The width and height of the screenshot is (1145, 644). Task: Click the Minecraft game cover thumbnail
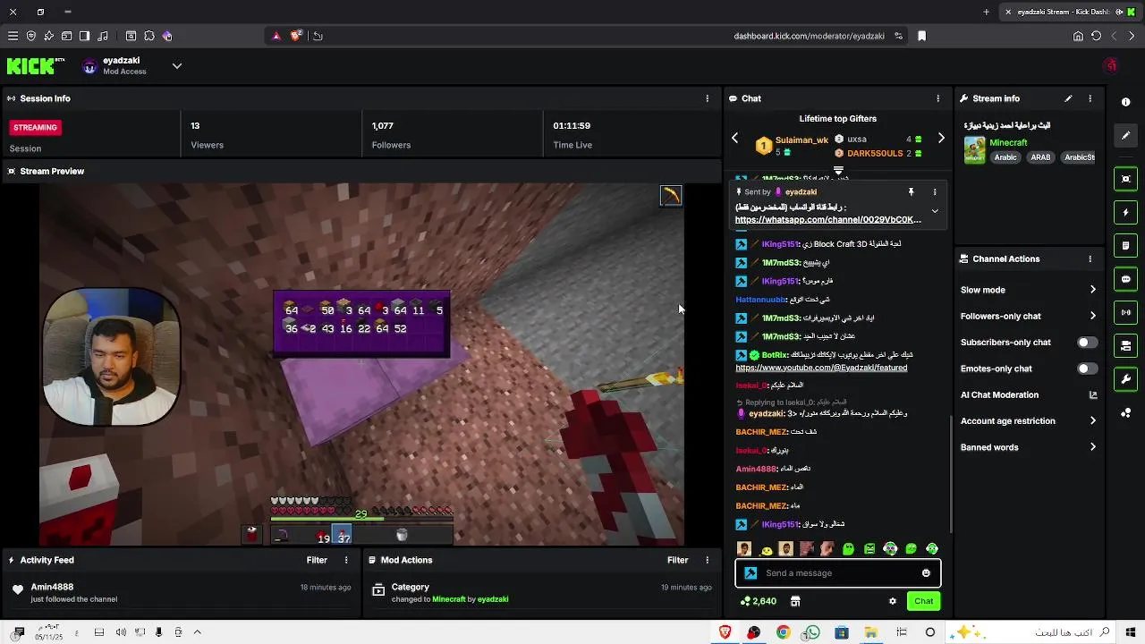tap(974, 149)
